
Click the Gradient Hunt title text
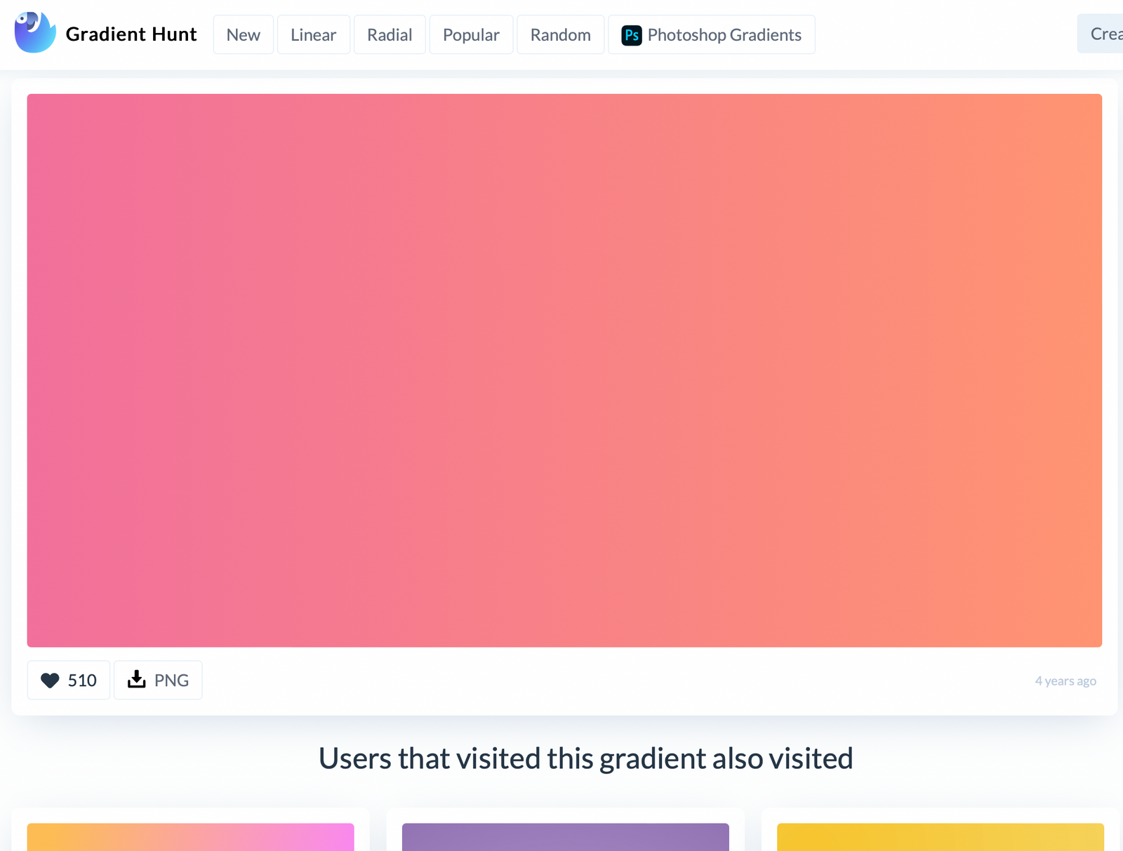[x=131, y=34]
